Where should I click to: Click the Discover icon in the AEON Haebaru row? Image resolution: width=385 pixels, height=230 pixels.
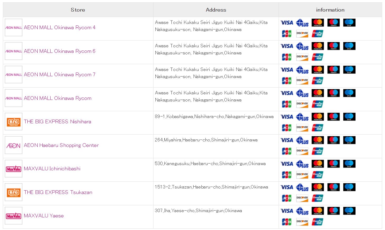302,151
